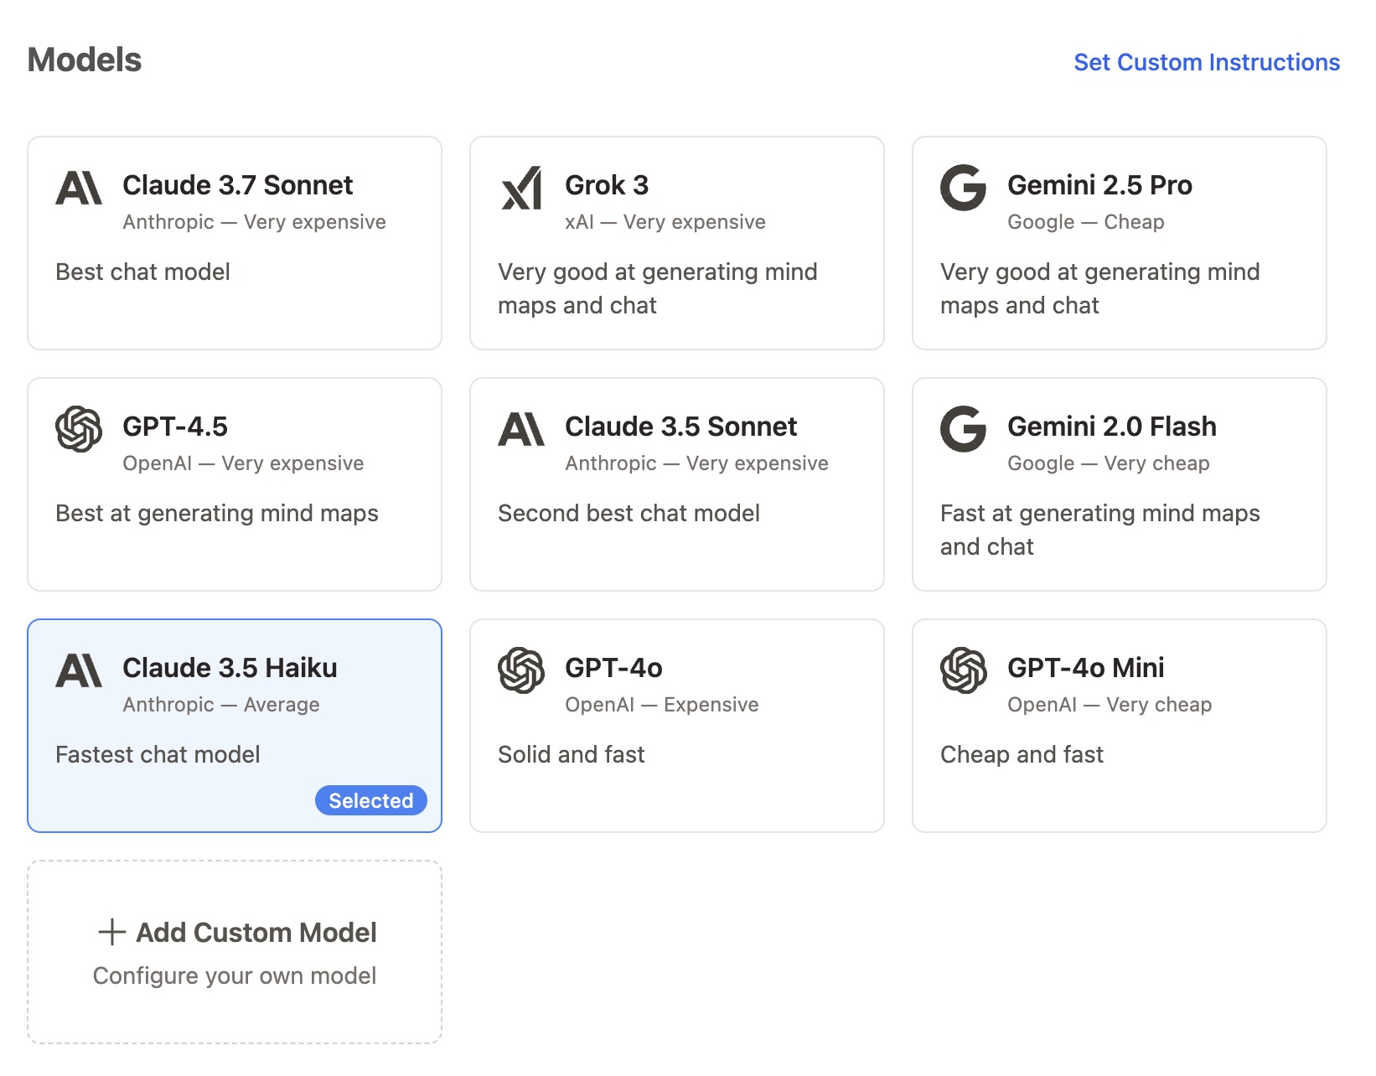Click the Anthropic logo on Claude 3.7 Sonnet card
Image resolution: width=1376 pixels, height=1076 pixels.
coord(79,188)
